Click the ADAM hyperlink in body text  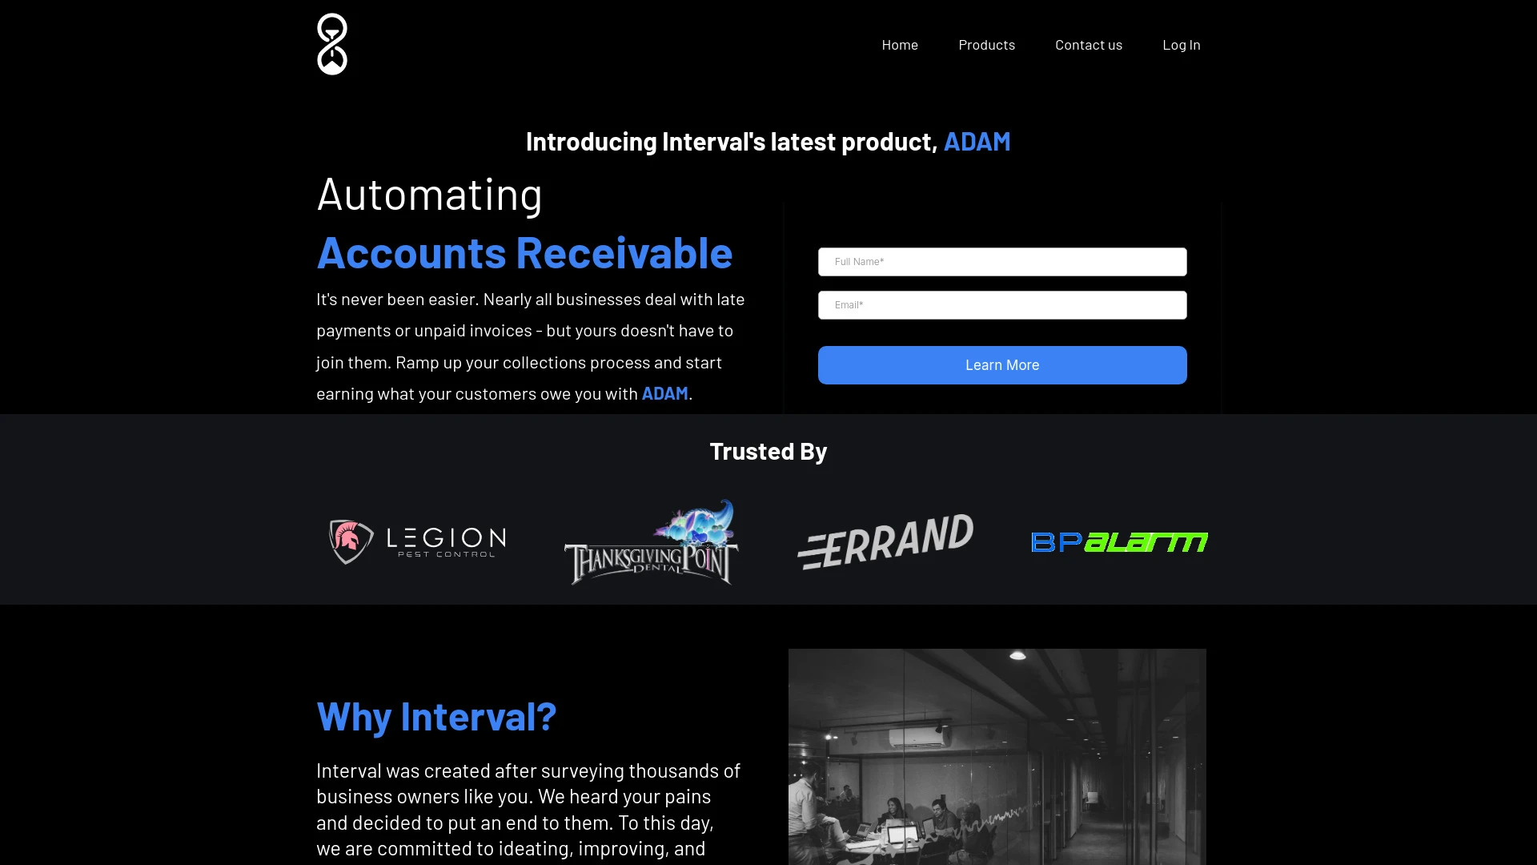click(x=665, y=392)
